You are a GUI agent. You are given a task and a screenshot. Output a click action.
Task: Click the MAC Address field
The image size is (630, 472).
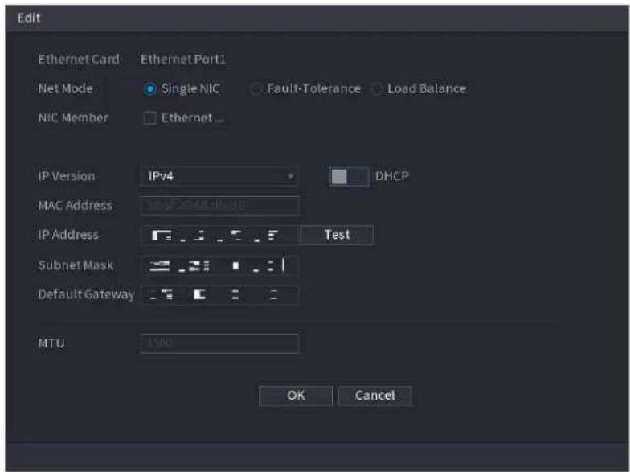[219, 206]
